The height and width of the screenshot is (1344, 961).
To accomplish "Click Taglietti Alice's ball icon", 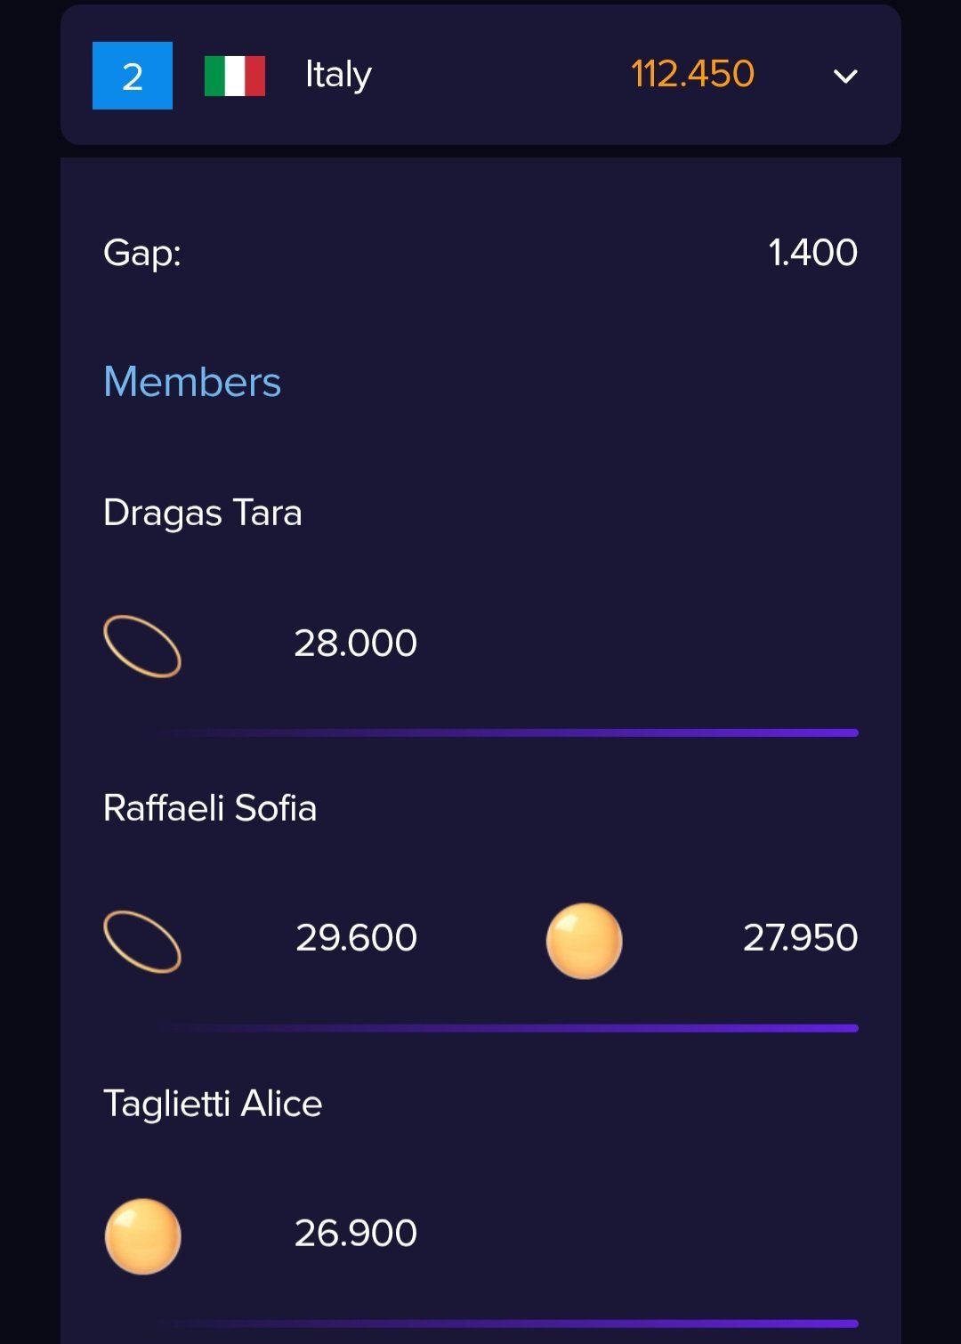I will pos(142,1236).
